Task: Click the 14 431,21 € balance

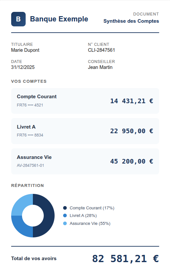Action: pyautogui.click(x=132, y=101)
